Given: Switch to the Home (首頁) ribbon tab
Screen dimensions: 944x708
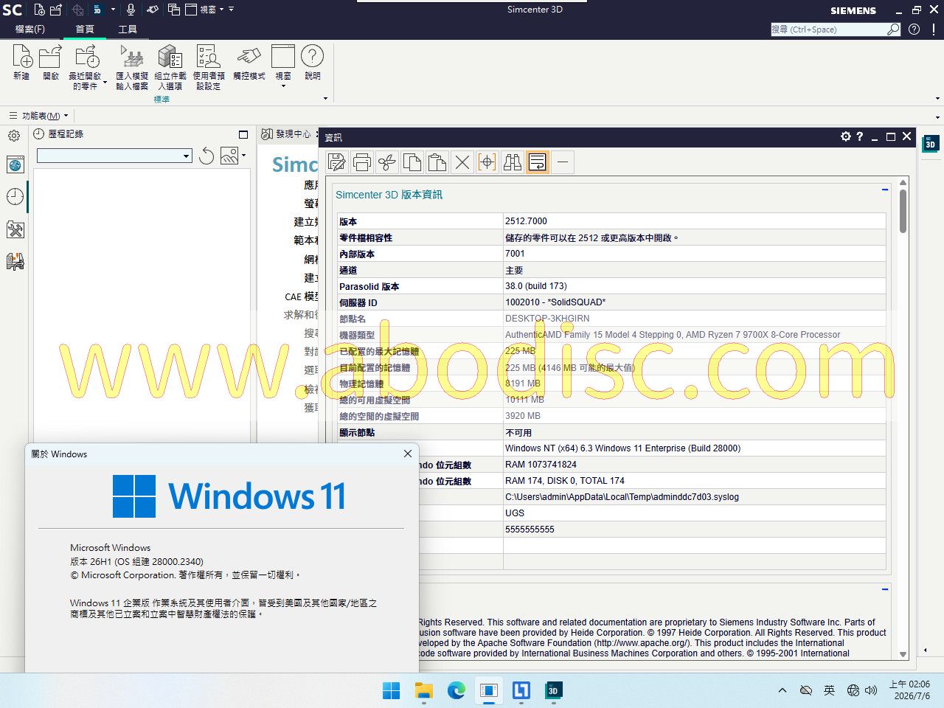Looking at the screenshot, I should 85,29.
